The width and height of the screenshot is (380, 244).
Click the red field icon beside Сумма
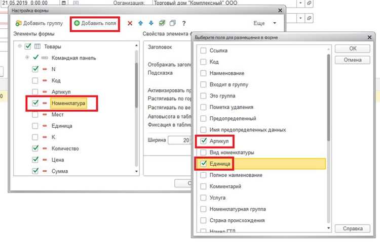coord(45,171)
